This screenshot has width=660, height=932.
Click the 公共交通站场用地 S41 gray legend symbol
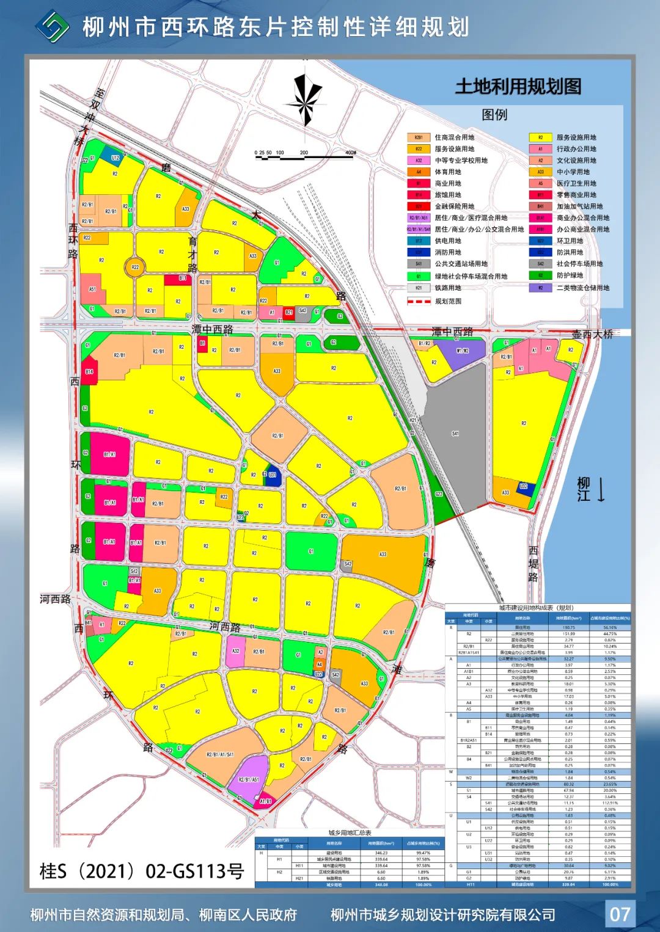point(419,264)
